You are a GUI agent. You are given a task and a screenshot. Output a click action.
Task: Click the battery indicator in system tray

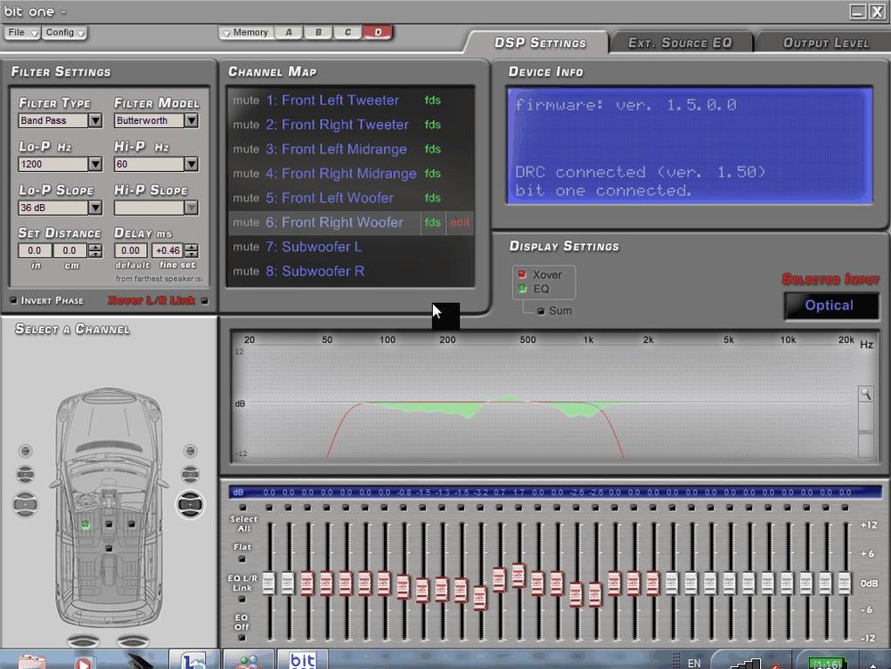pyautogui.click(x=827, y=663)
